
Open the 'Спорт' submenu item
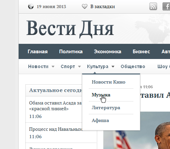pyautogui.click(x=68, y=66)
